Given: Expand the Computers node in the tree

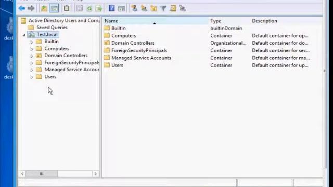Looking at the screenshot, I should point(32,49).
